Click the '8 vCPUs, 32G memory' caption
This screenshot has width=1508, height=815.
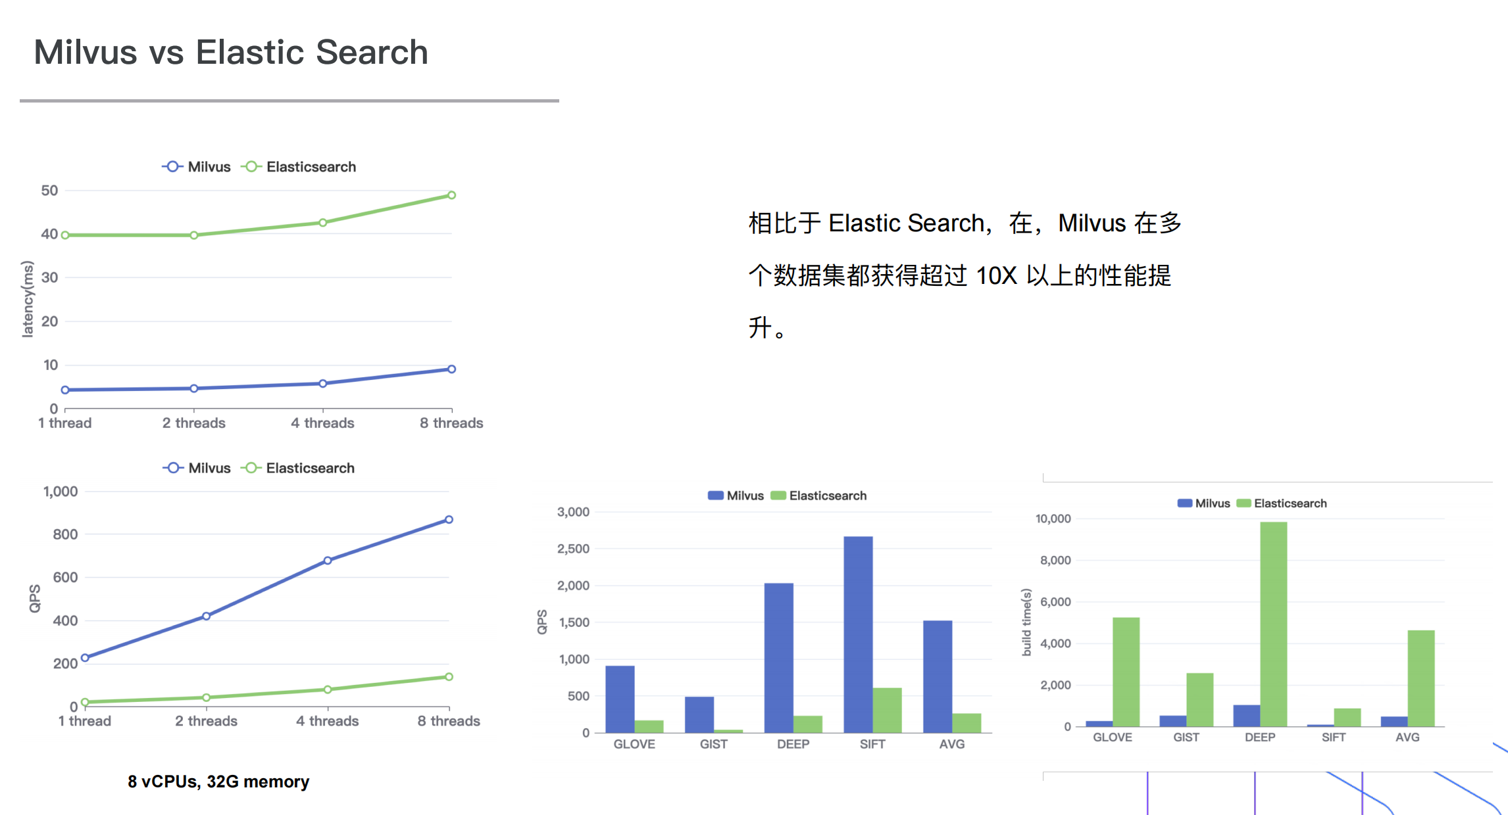coord(218,781)
